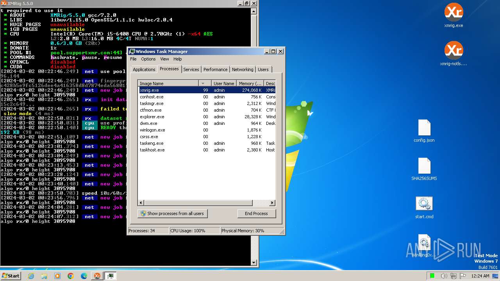
Task: Select the taskhost.exe process row
Action: tap(207, 150)
